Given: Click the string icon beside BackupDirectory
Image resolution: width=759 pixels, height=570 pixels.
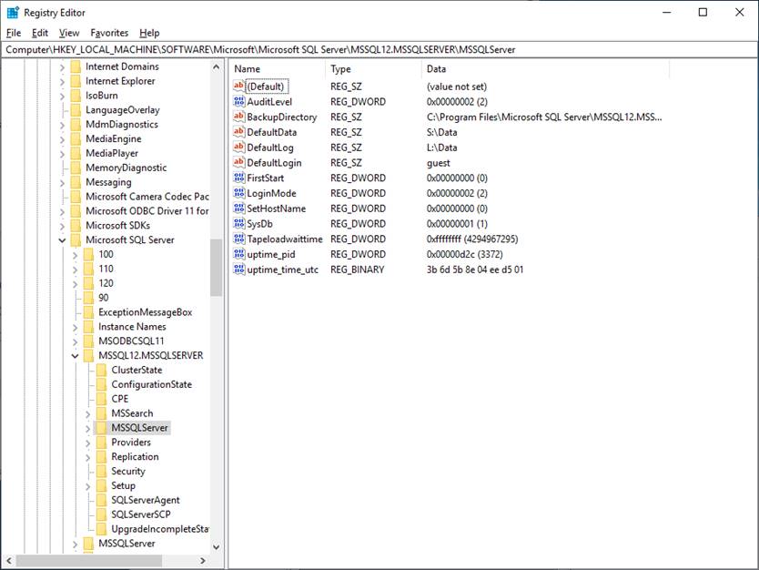Looking at the screenshot, I should pyautogui.click(x=238, y=117).
